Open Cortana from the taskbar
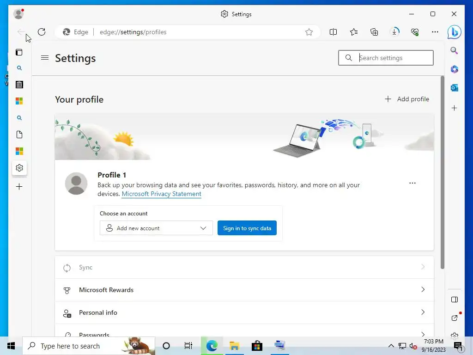 click(166, 346)
